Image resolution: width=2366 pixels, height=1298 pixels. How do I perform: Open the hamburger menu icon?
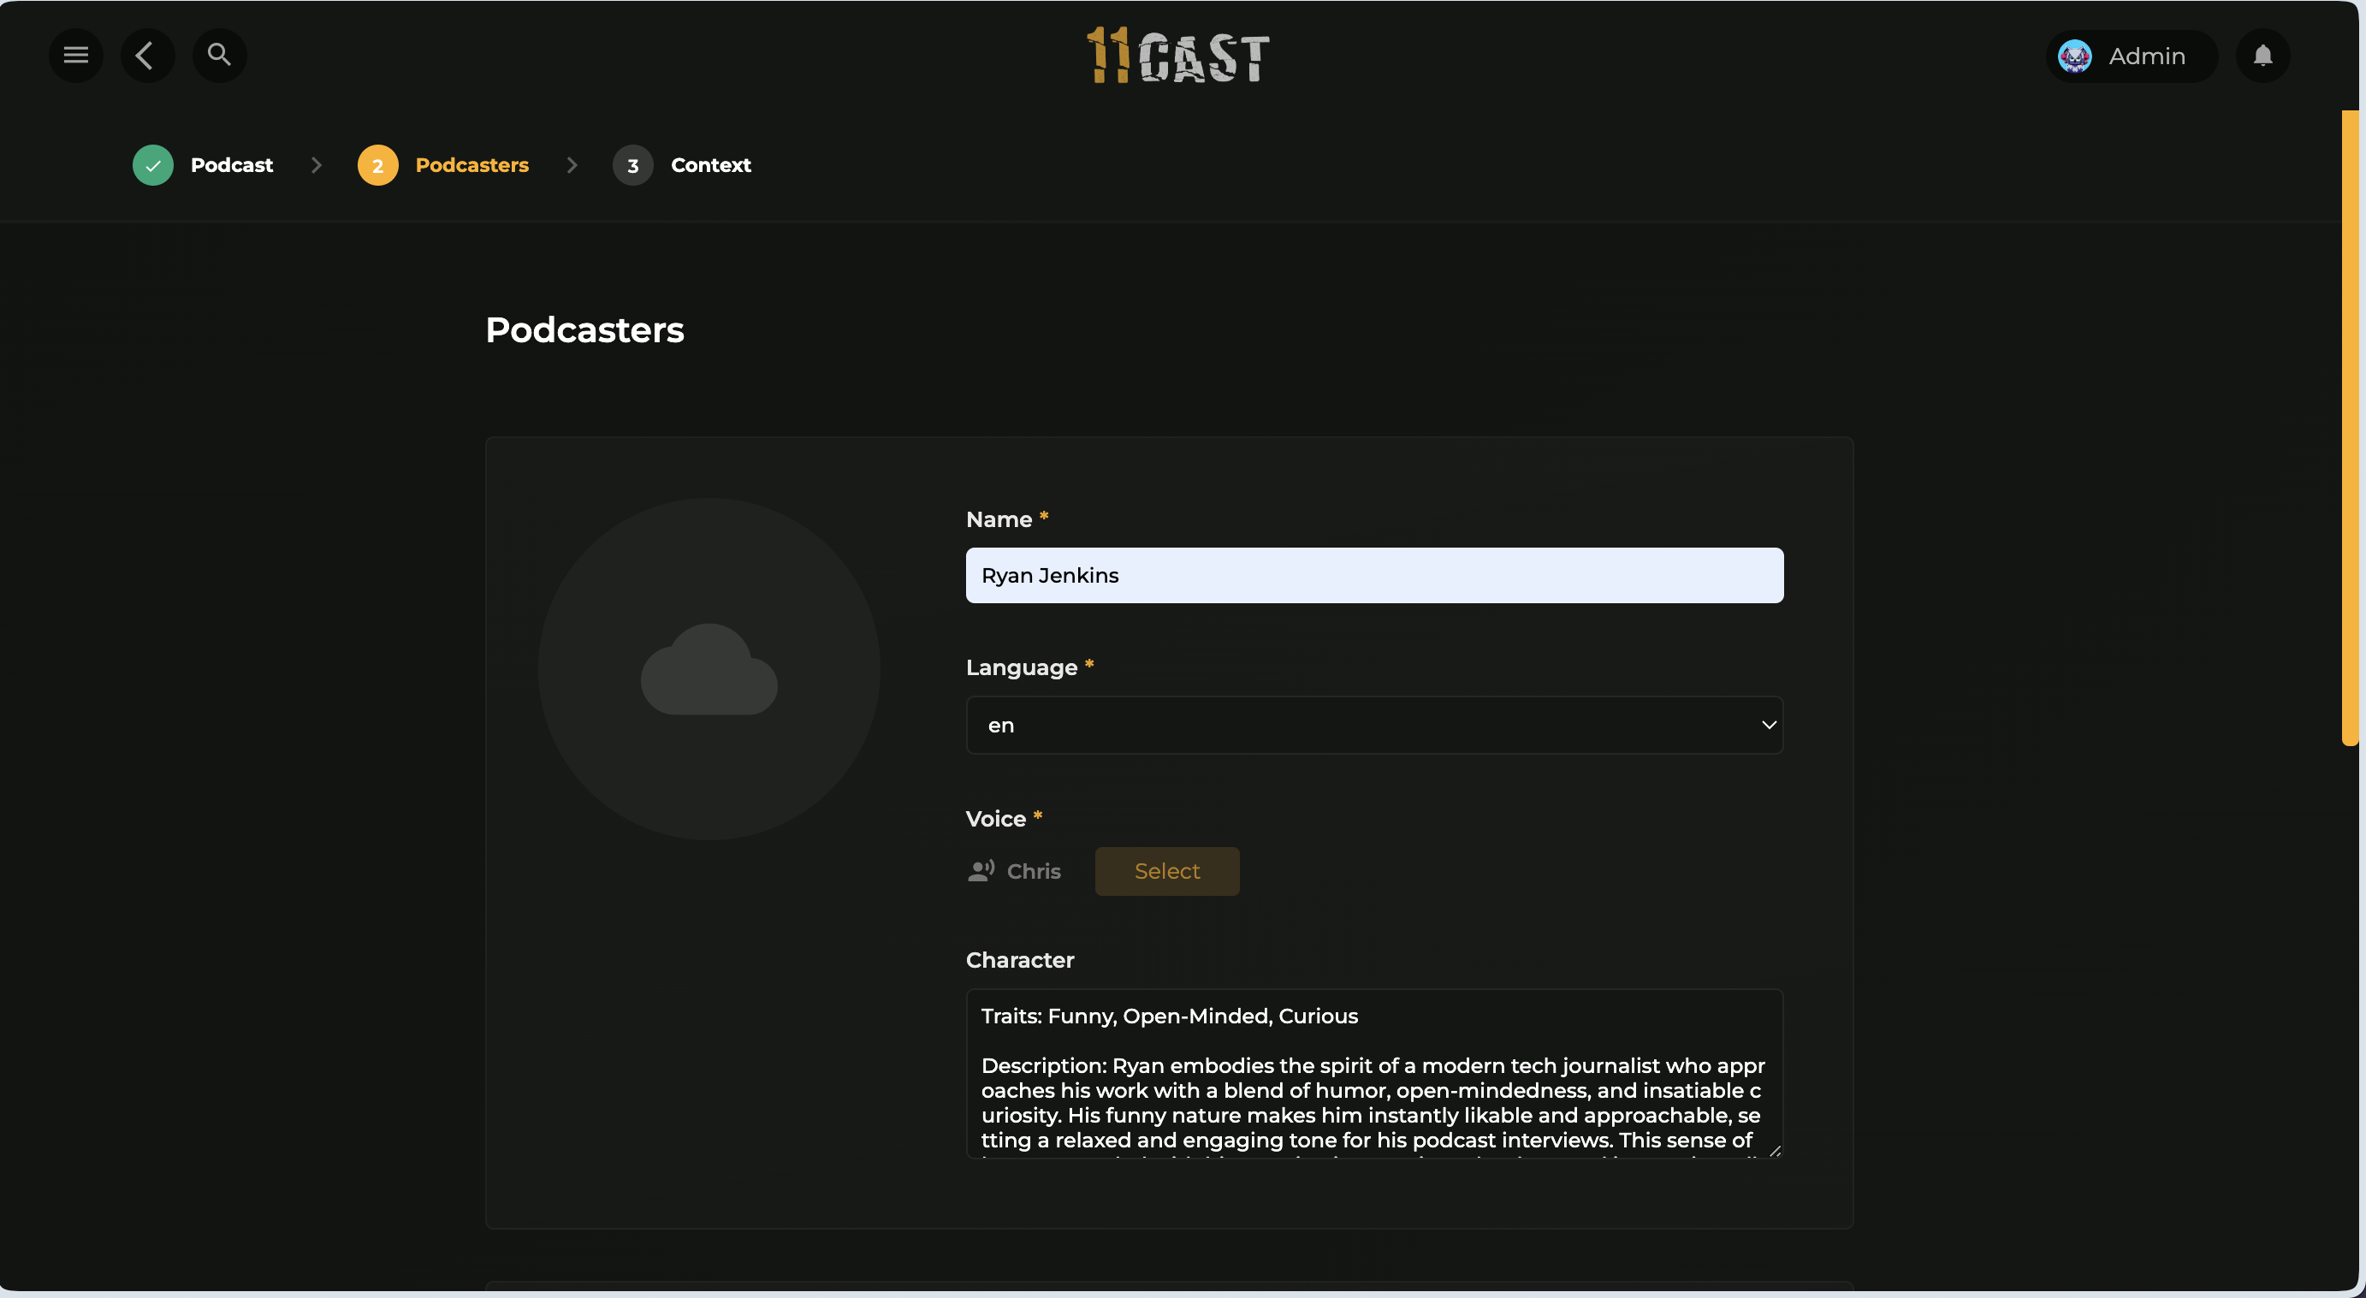coord(75,55)
